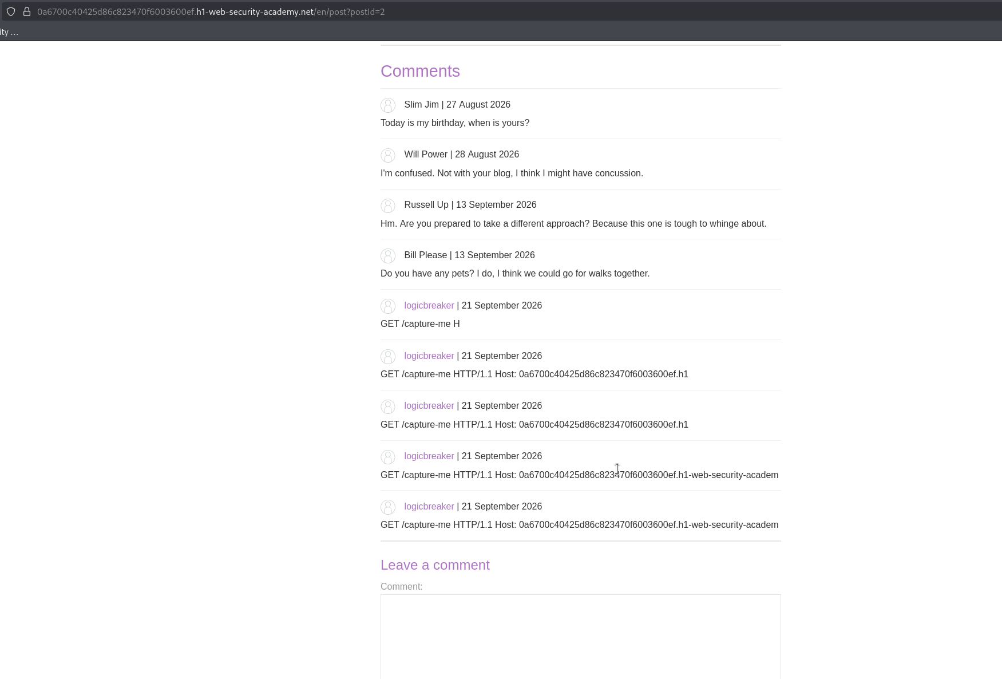Click Will Power's avatar icon
1002x679 pixels.
click(x=388, y=155)
